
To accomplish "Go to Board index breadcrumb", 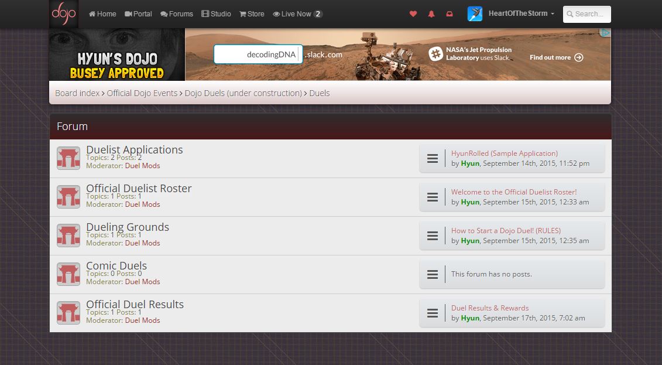I will (x=77, y=93).
